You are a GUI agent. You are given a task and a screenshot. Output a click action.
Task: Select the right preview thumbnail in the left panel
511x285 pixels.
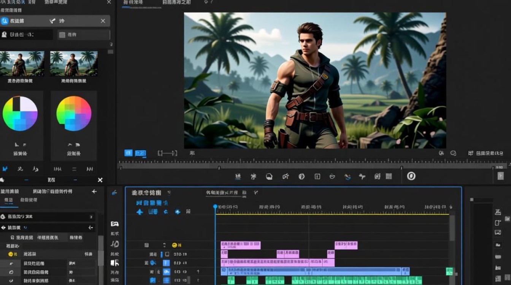point(74,64)
